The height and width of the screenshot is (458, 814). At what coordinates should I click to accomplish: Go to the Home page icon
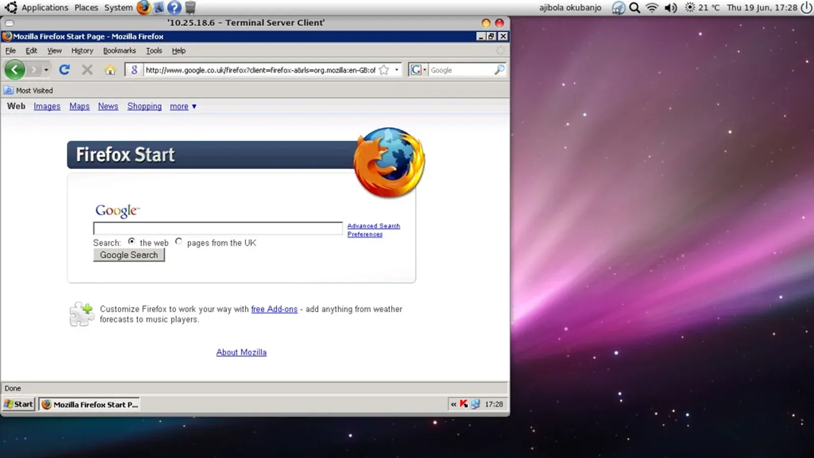pos(110,70)
